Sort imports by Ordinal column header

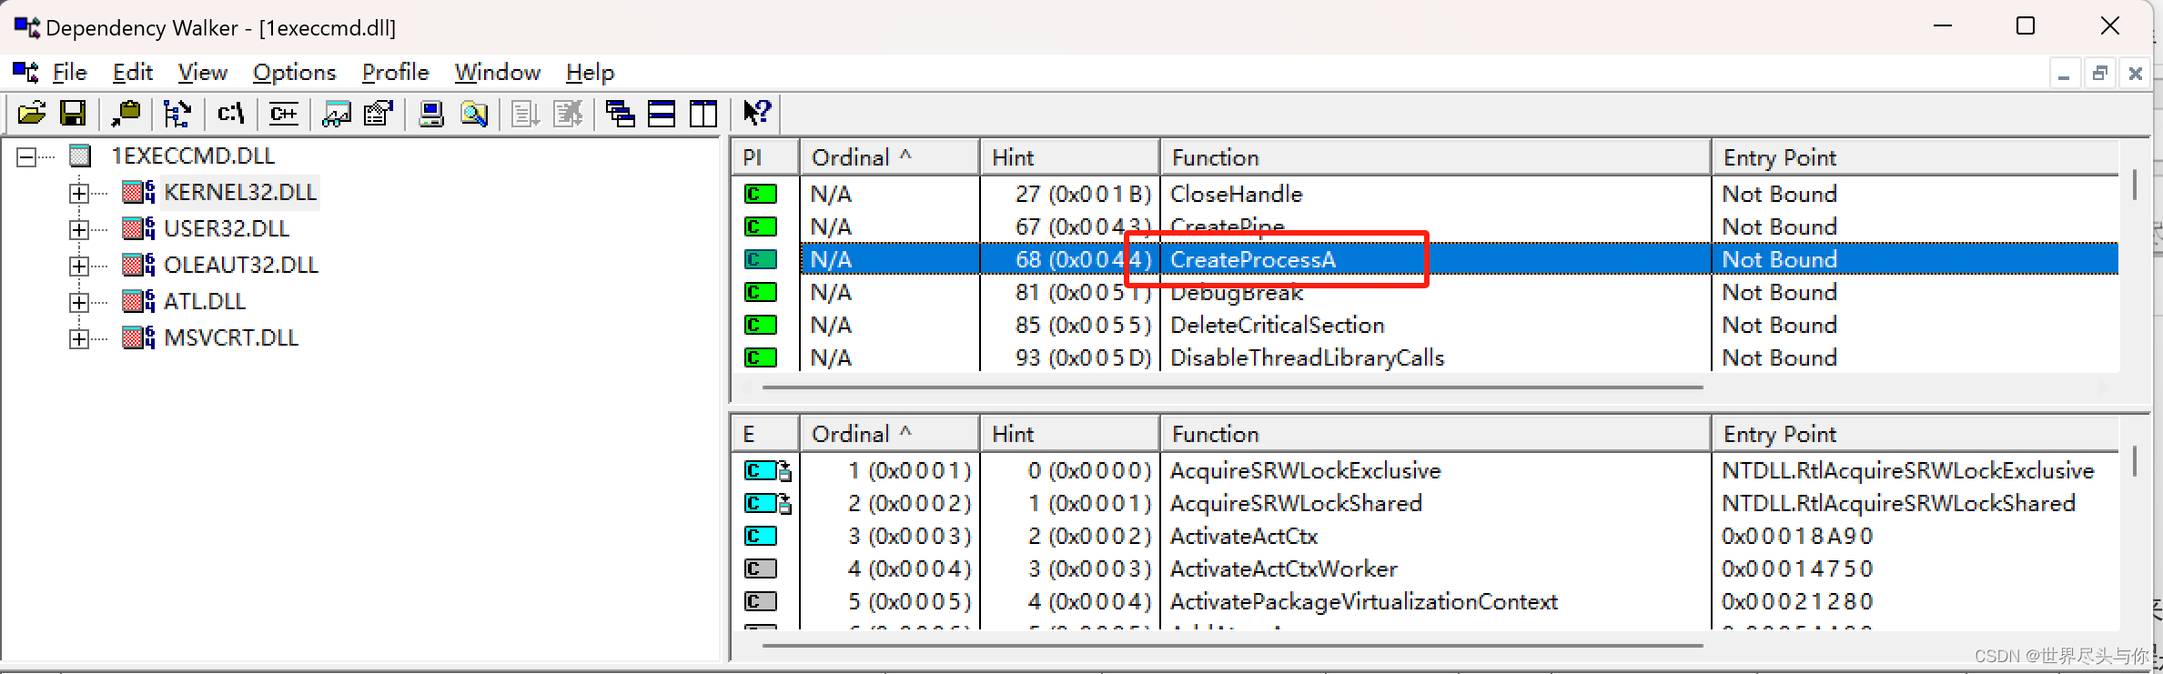click(890, 157)
